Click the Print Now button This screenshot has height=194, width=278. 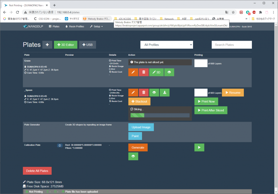click(x=206, y=101)
